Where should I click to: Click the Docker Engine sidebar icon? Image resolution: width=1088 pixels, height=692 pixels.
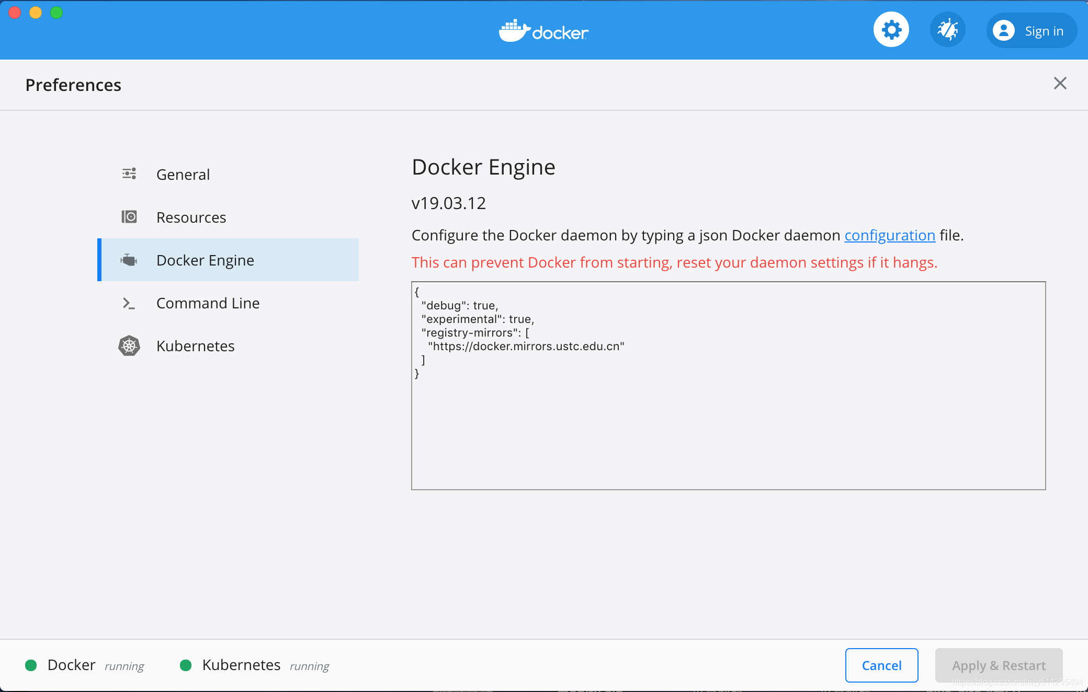(129, 260)
